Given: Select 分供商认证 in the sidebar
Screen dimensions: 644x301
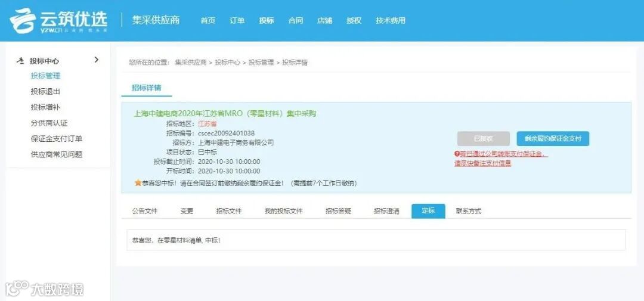Looking at the screenshot, I should [49, 123].
